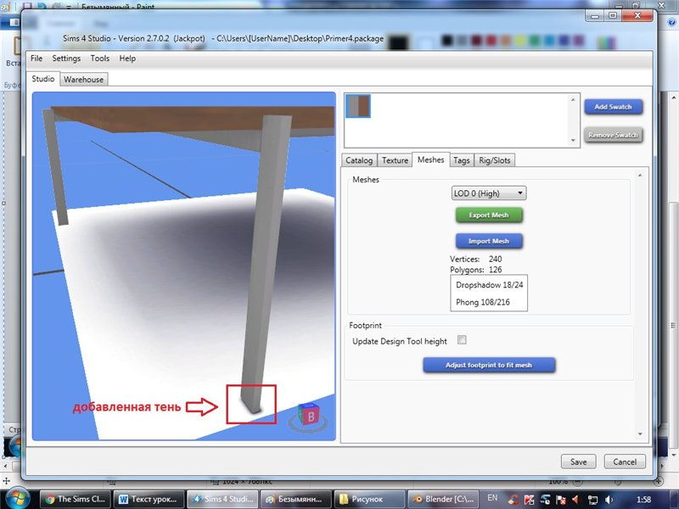Tick the Update Design Tool height checkbox
679x509 pixels.
tap(462, 340)
